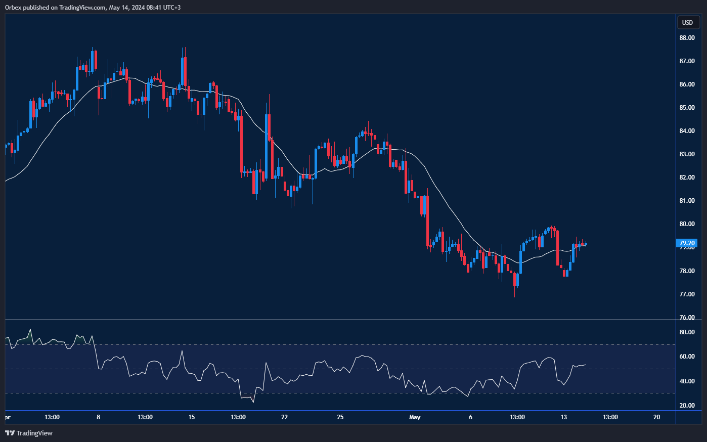Viewport: 707px width, 442px height.
Task: Click the rightmost blue candle on the chart
Action: (x=586, y=244)
